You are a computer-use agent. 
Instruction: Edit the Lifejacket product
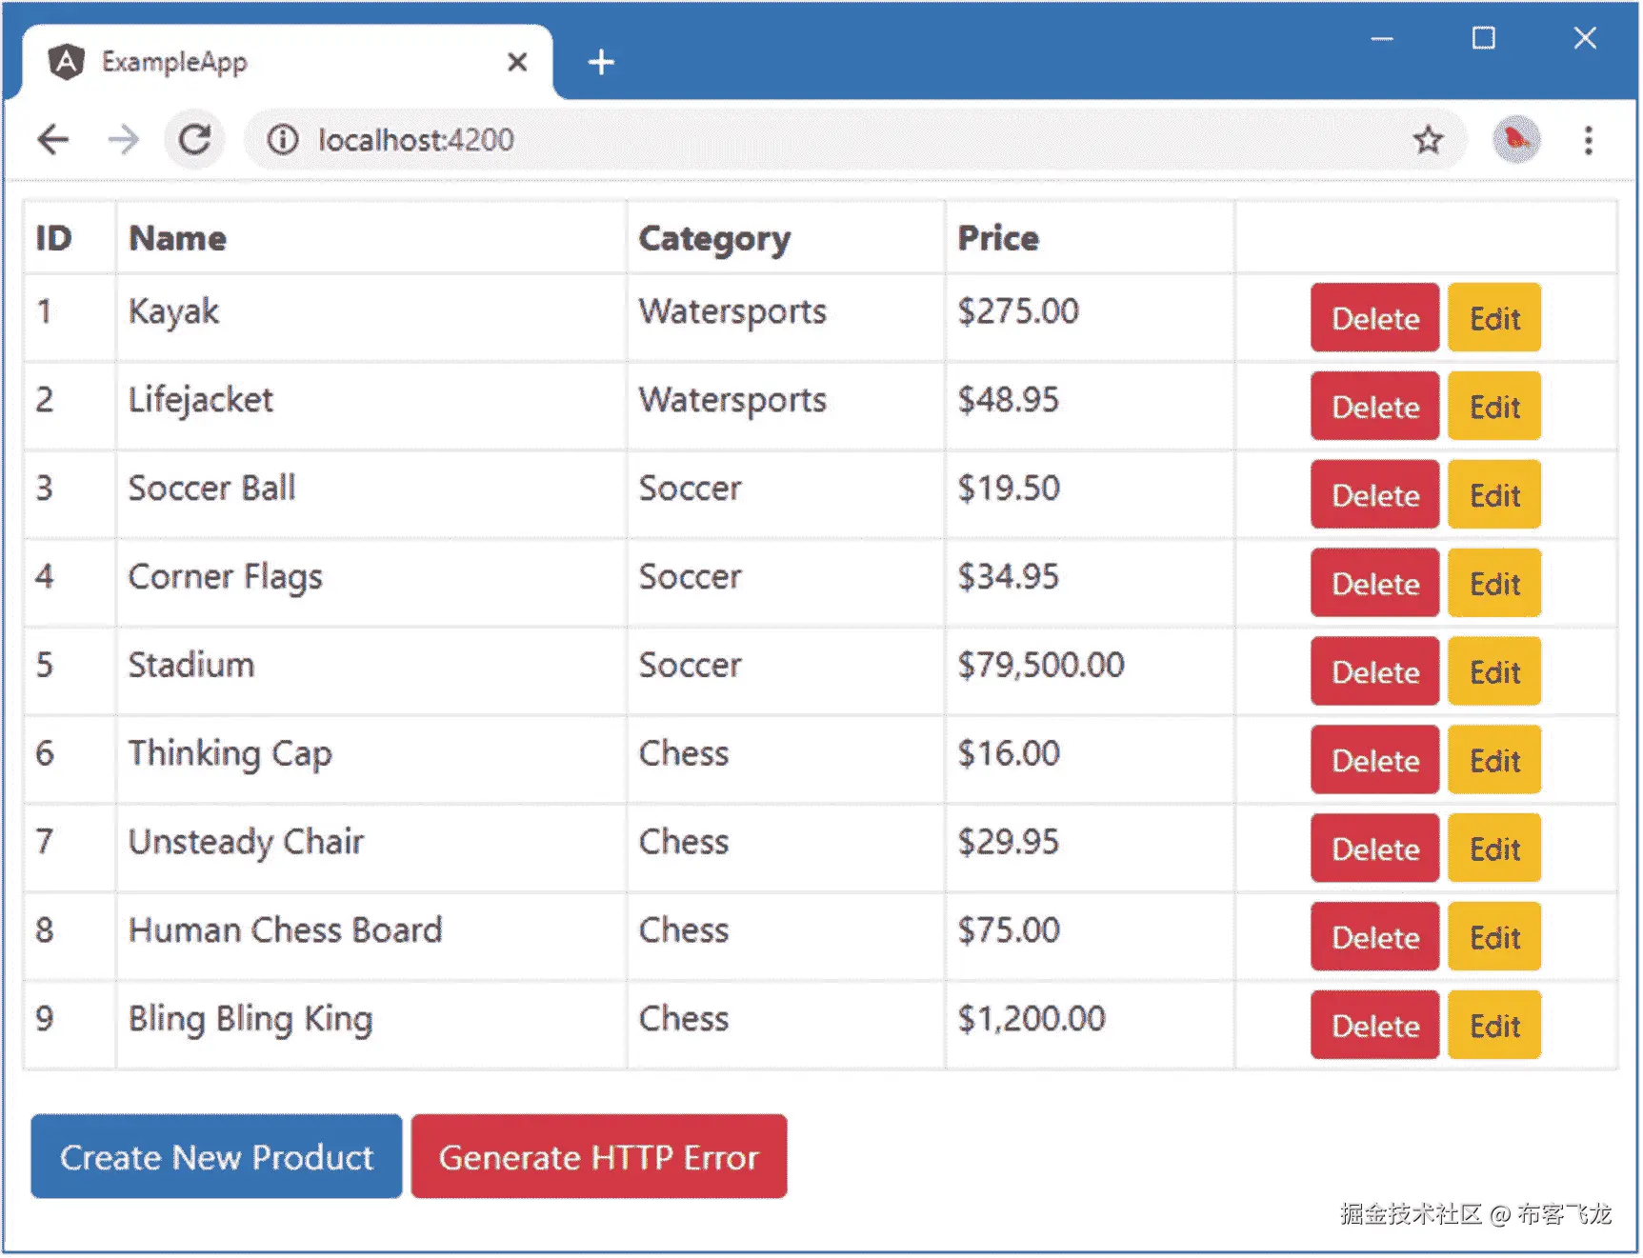[x=1493, y=407]
